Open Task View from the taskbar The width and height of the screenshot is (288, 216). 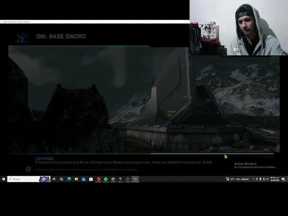pos(54,179)
